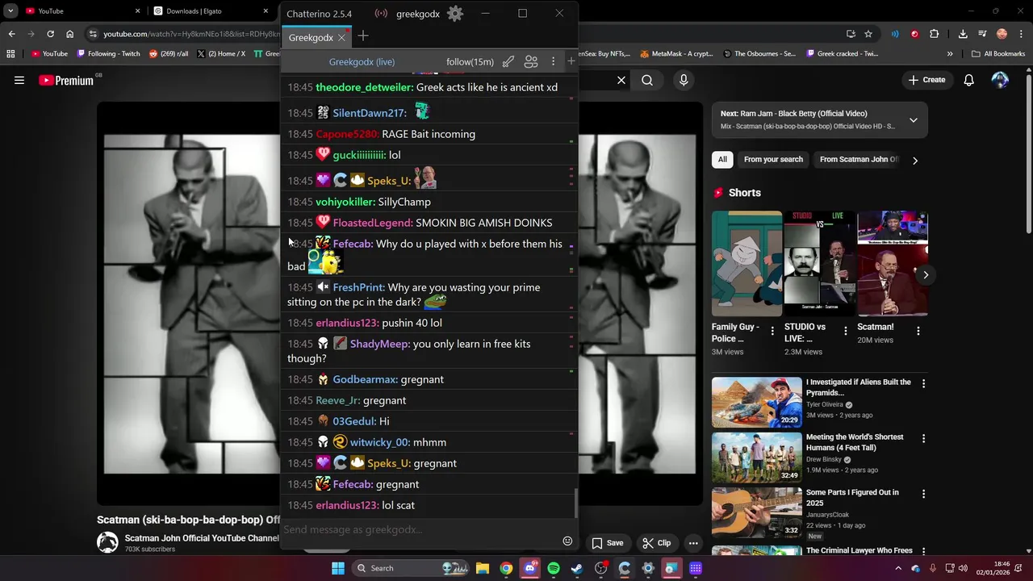The height and width of the screenshot is (581, 1033).
Task: Show more filter chips arrow
Action: coord(915,161)
